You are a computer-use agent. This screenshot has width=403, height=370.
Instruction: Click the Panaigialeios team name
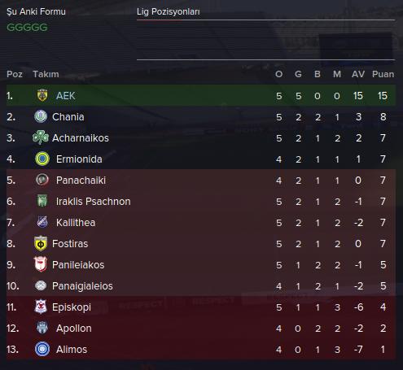click(x=82, y=286)
